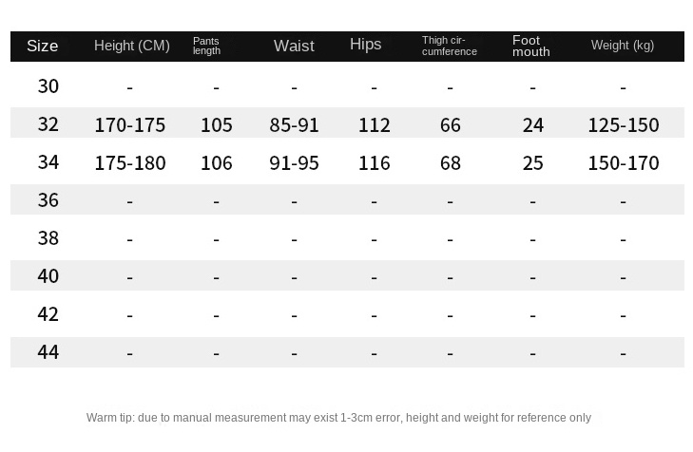693x452 pixels.
Task: Select the 150-170 weight value
Action: [x=623, y=163]
